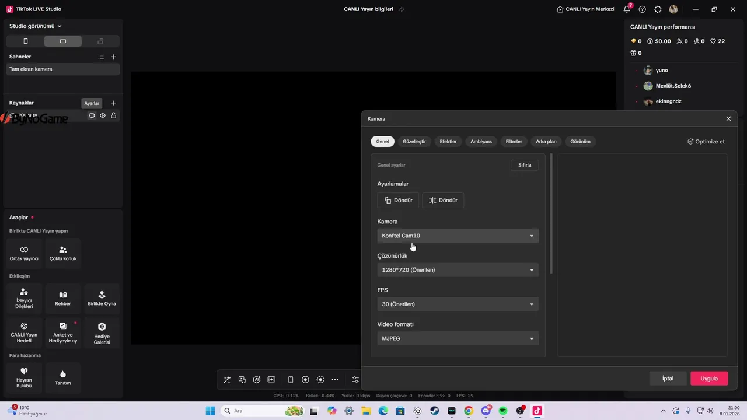Click the record circle button

305,380
